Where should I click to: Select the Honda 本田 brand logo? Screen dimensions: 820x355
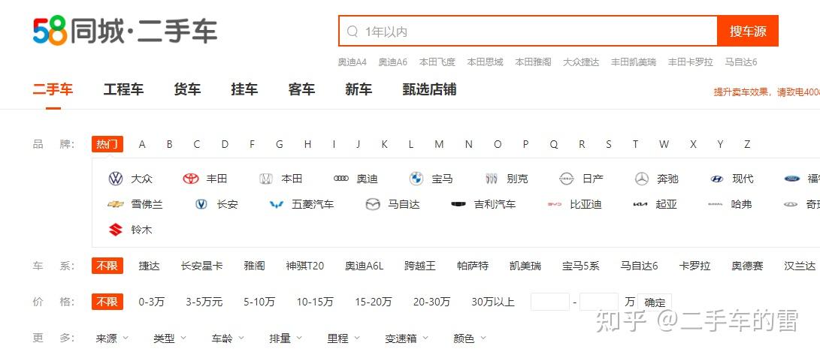coord(266,179)
